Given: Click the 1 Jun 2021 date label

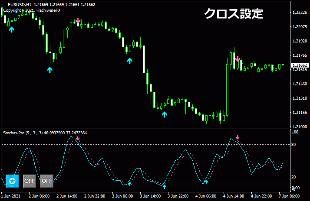Looking at the screenshot, I should (x=11, y=196).
